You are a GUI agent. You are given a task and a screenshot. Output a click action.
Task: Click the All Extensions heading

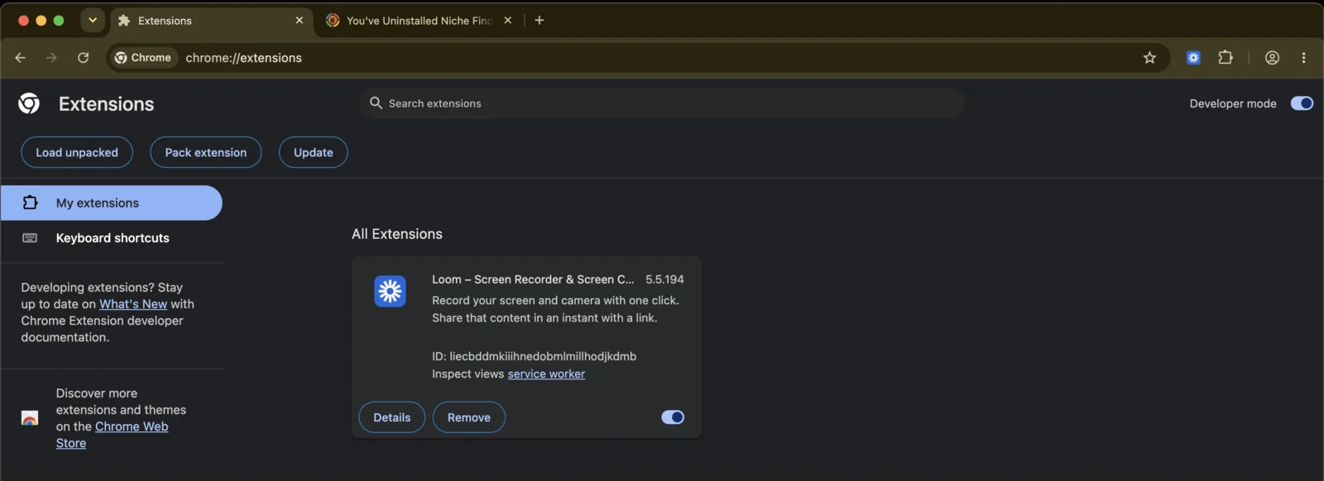(x=397, y=234)
